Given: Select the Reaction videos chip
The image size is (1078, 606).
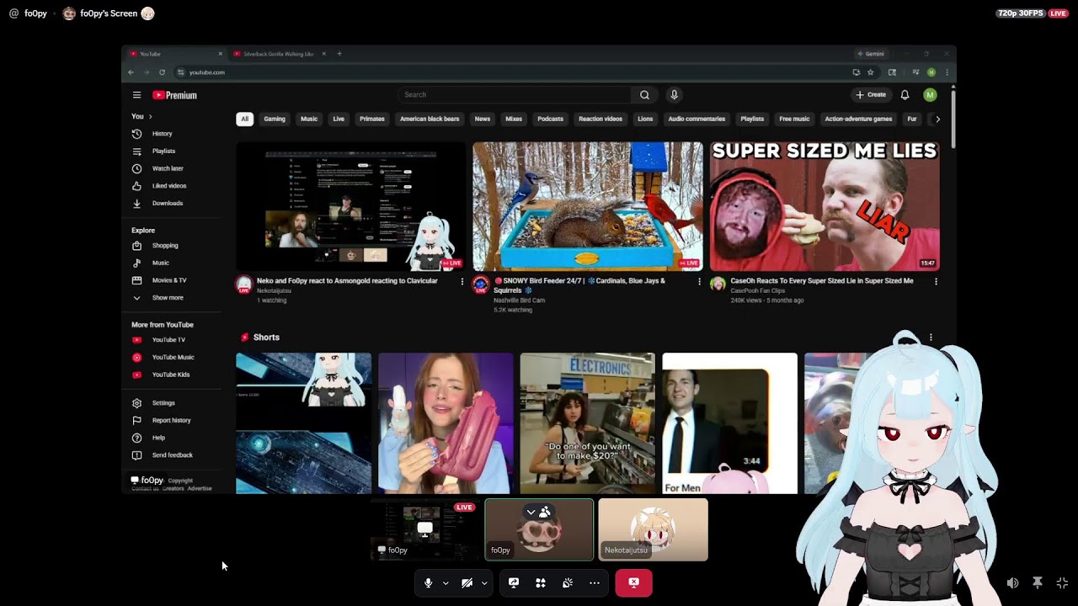Looking at the screenshot, I should click(600, 119).
